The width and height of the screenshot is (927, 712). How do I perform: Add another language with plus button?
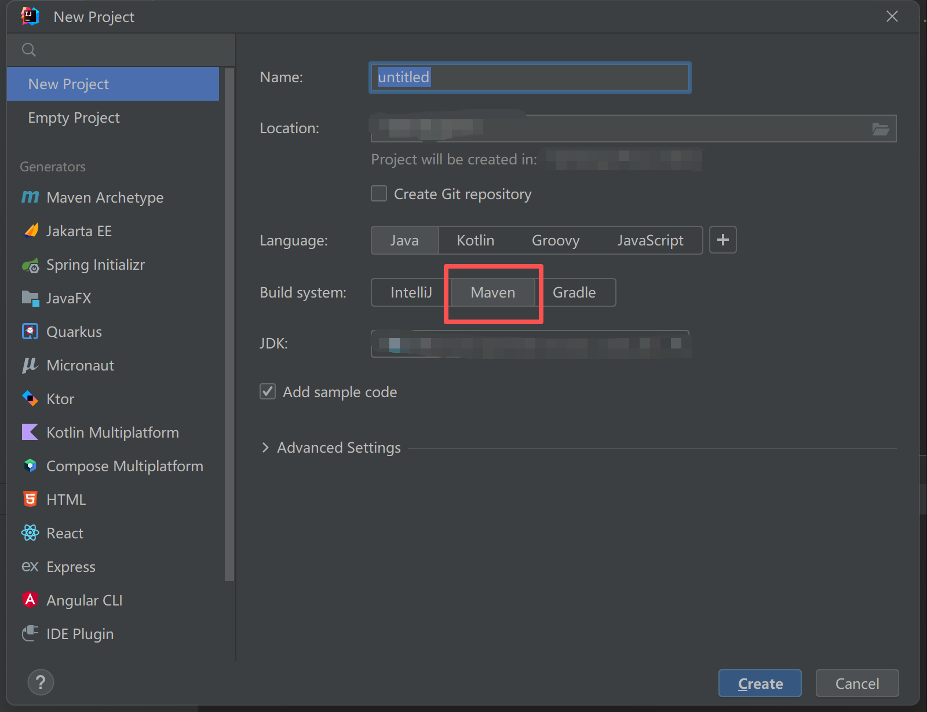click(x=723, y=240)
